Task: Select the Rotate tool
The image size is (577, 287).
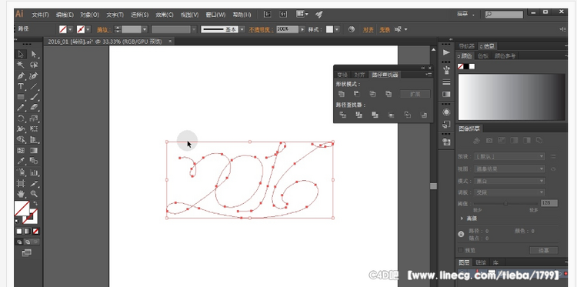Action: click(x=21, y=118)
